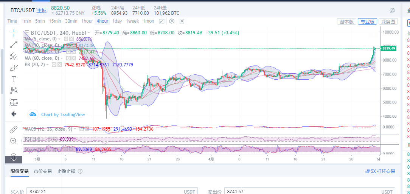This screenshot has width=410, height=194.
Task: Select the 30min interval
Action: tap(71, 21)
